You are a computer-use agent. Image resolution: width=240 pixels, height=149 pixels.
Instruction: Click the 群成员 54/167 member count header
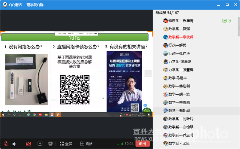pos(167,13)
